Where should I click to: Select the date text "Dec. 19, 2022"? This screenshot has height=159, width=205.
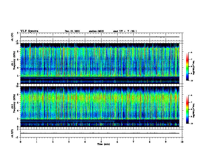[x=72, y=31]
